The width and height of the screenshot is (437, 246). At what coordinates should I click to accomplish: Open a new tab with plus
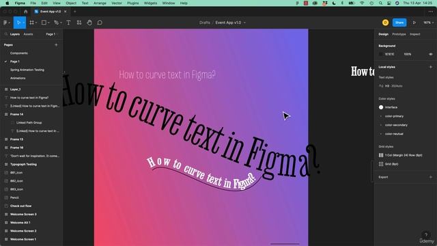(74, 12)
